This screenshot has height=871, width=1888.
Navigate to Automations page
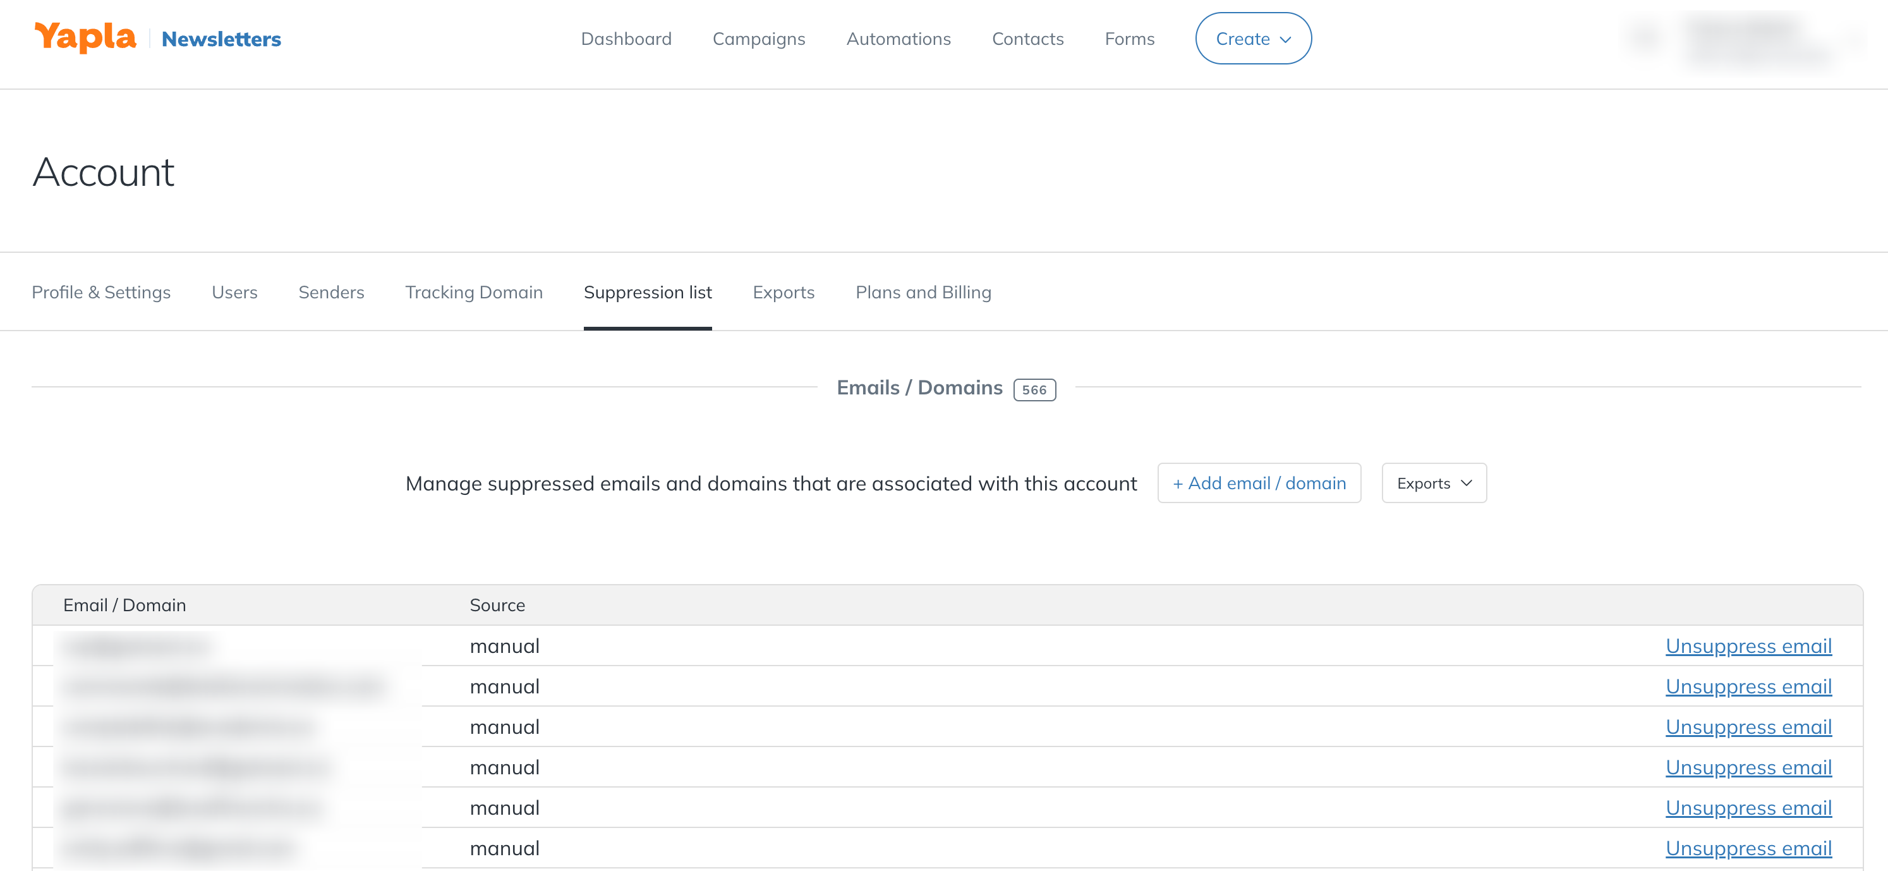898,39
